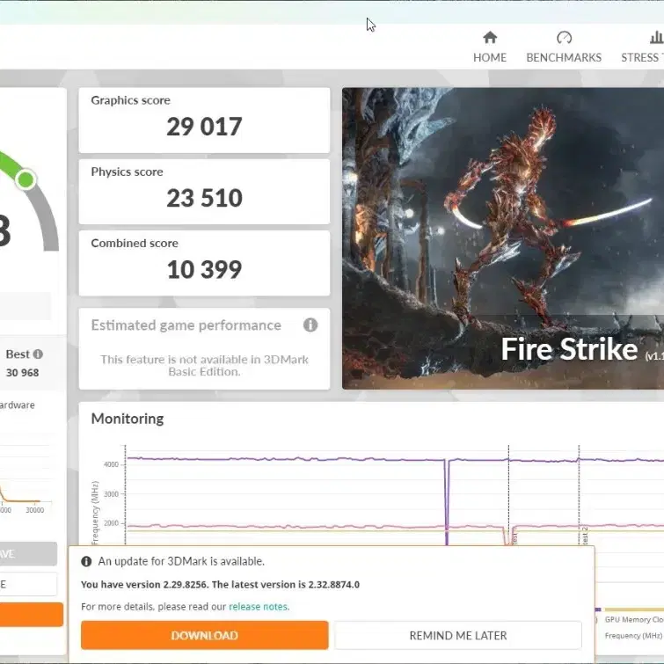Viewport: 664px width, 664px height.
Task: Click the Fire Strike title text
Action: tap(569, 349)
